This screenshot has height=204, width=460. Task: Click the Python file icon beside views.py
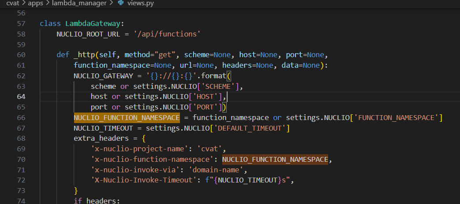click(x=120, y=3)
